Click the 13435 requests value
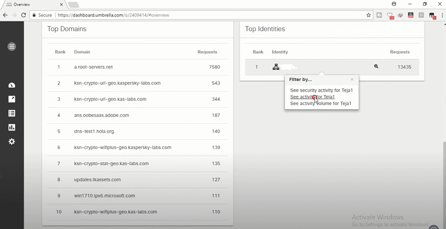Viewport: 446px width, 229px height. [x=404, y=67]
